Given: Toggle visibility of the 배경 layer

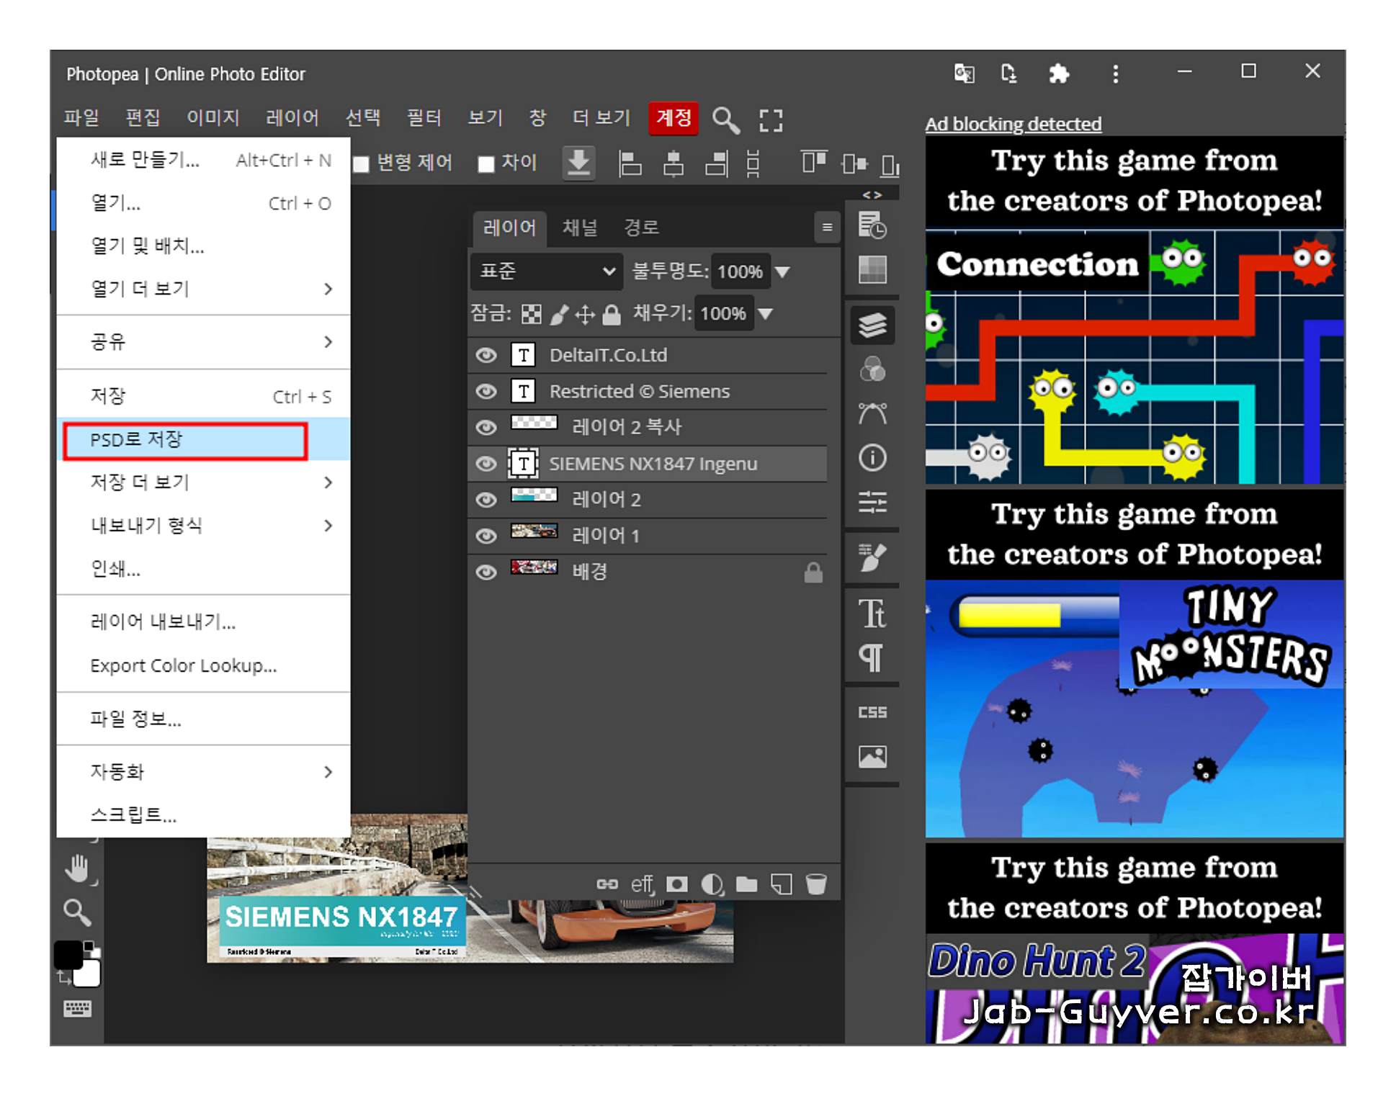Looking at the screenshot, I should coord(486,572).
